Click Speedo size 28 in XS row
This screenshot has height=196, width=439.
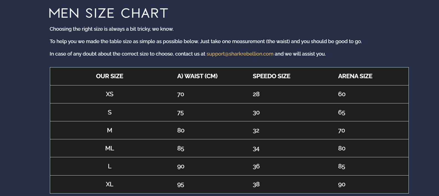(256, 94)
